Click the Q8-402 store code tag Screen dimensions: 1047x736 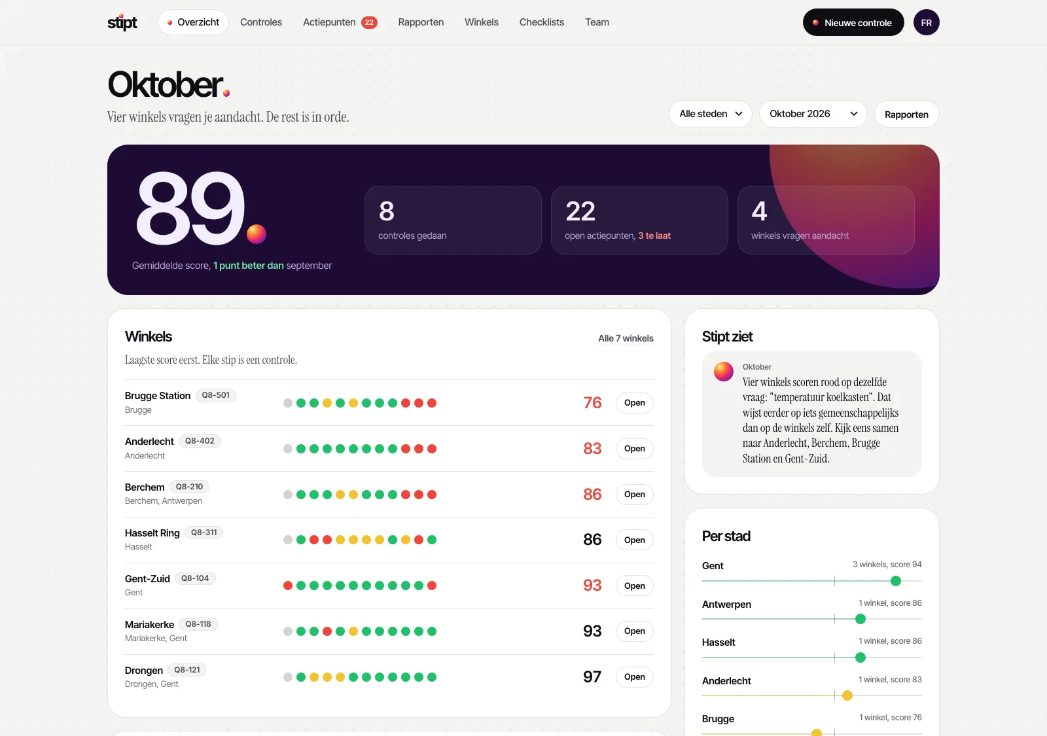point(200,441)
